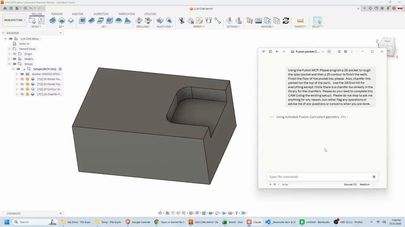Open Windows Start menu
The image size is (405, 227).
point(7,222)
